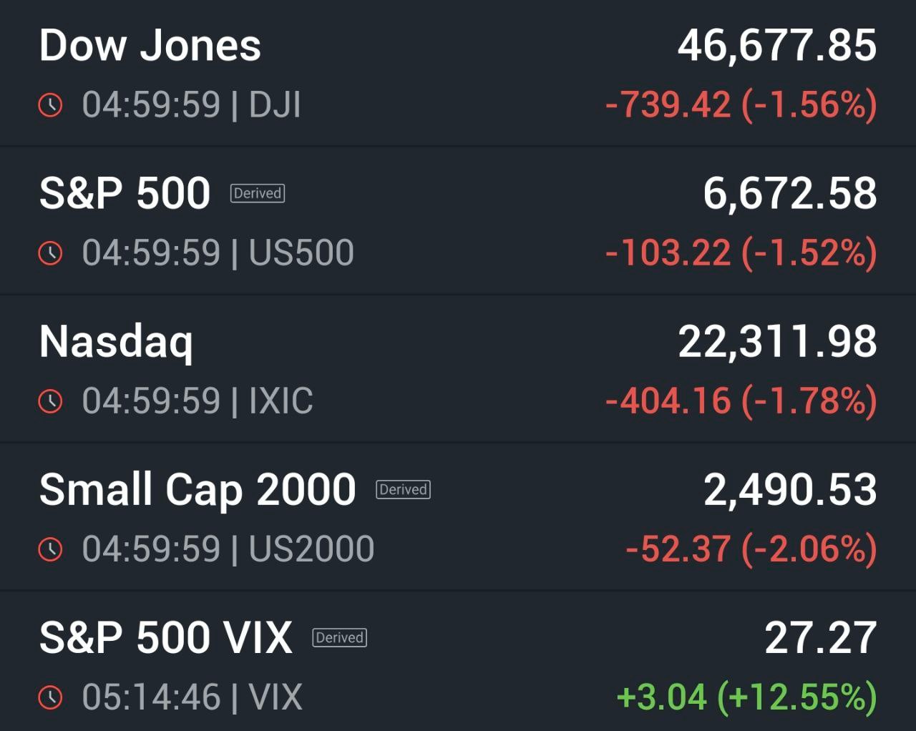Open the Dow Jones index name
The image size is (916, 731).
(150, 46)
